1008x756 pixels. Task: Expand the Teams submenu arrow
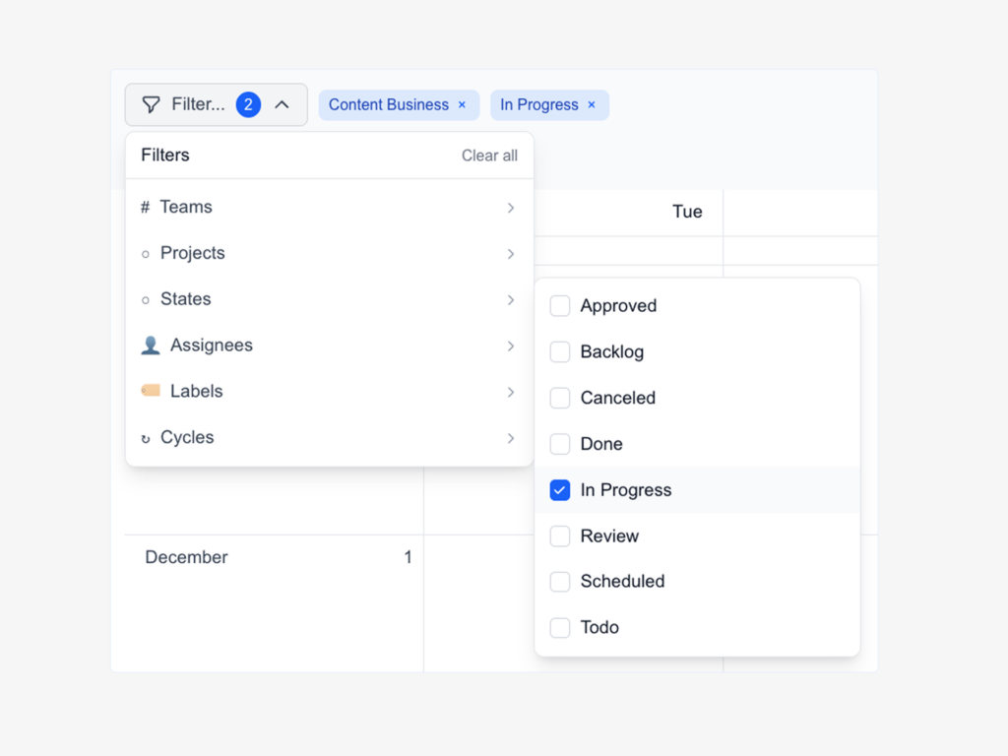click(511, 208)
